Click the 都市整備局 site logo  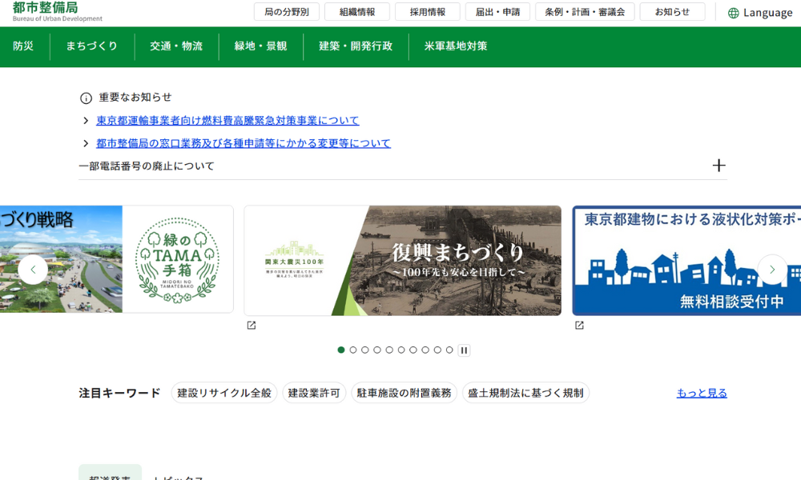tap(57, 11)
